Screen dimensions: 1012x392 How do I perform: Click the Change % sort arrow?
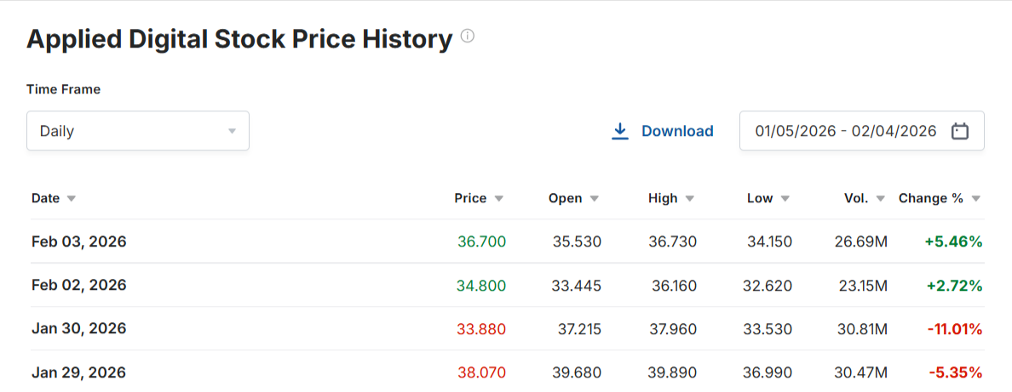(976, 199)
